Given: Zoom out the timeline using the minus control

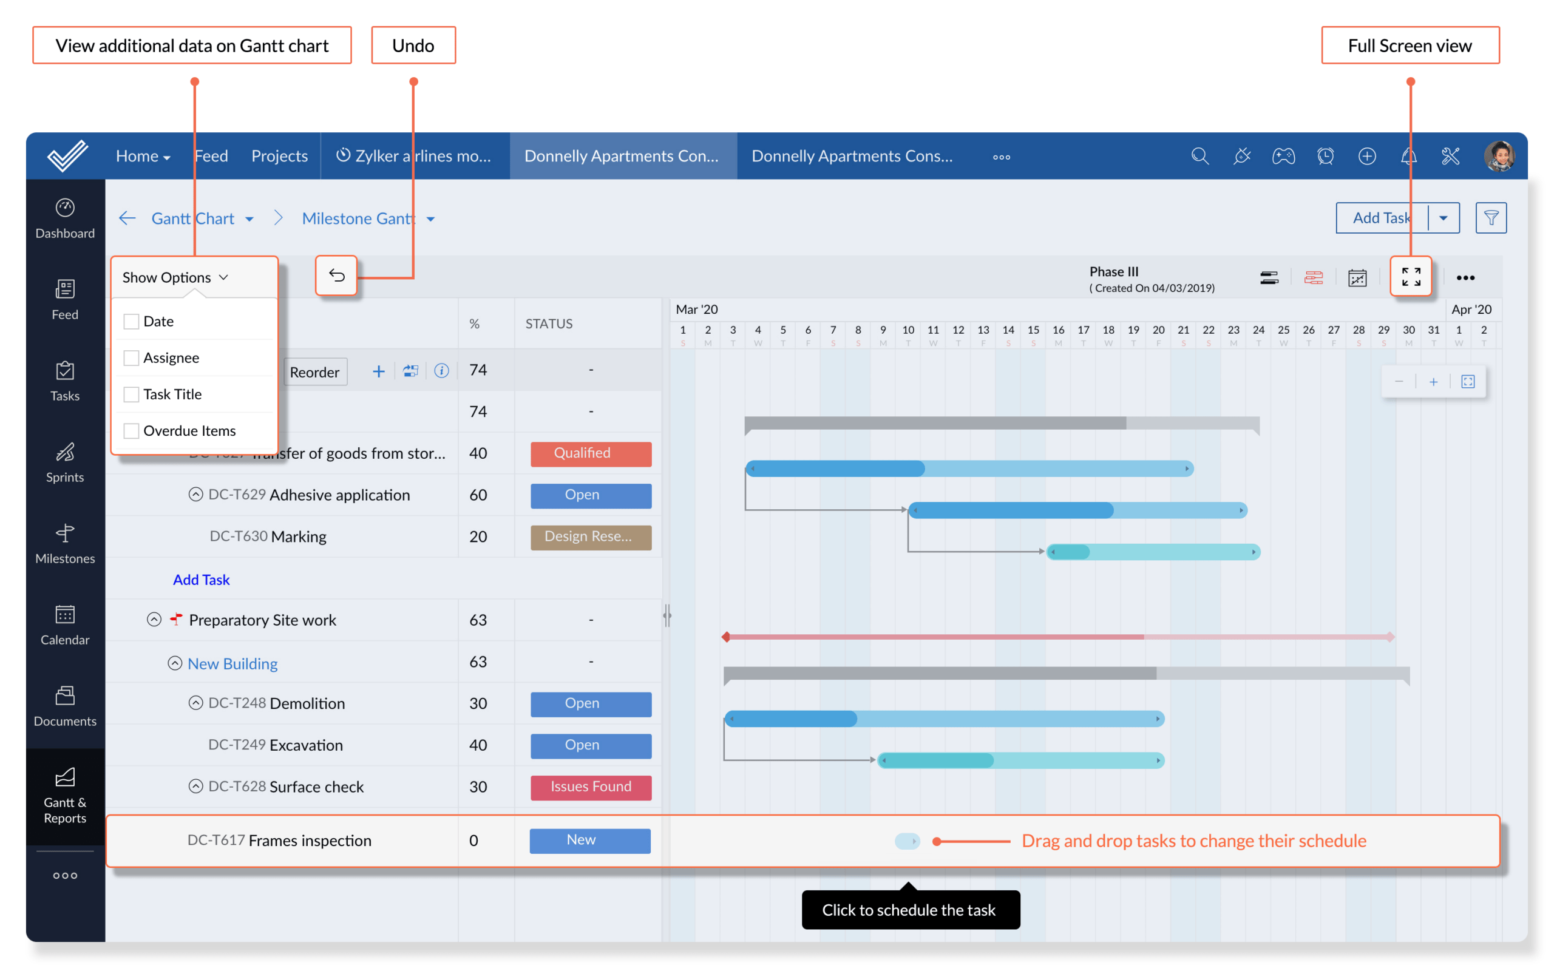Looking at the screenshot, I should point(1400,381).
